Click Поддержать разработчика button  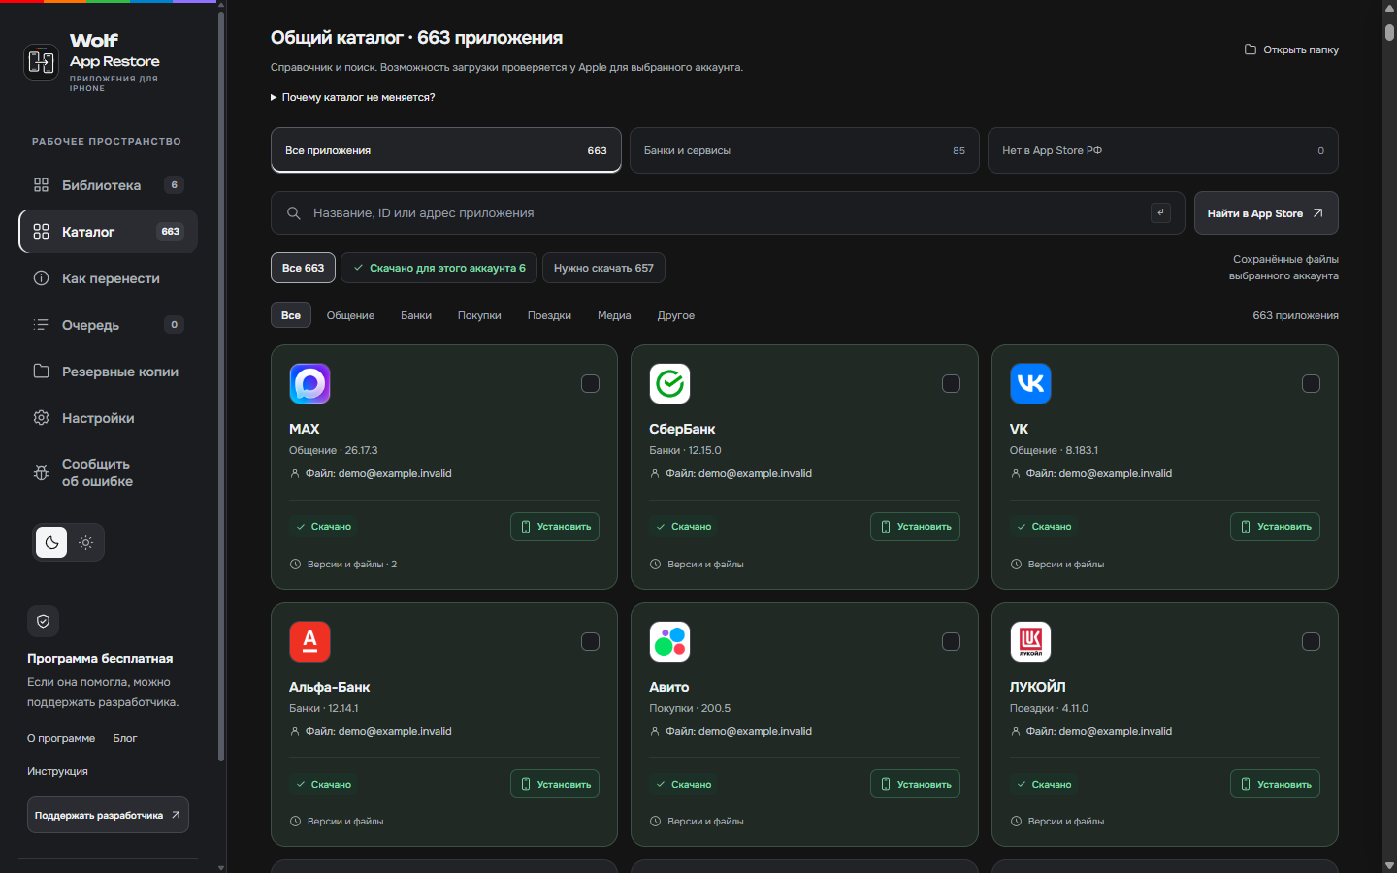click(108, 815)
